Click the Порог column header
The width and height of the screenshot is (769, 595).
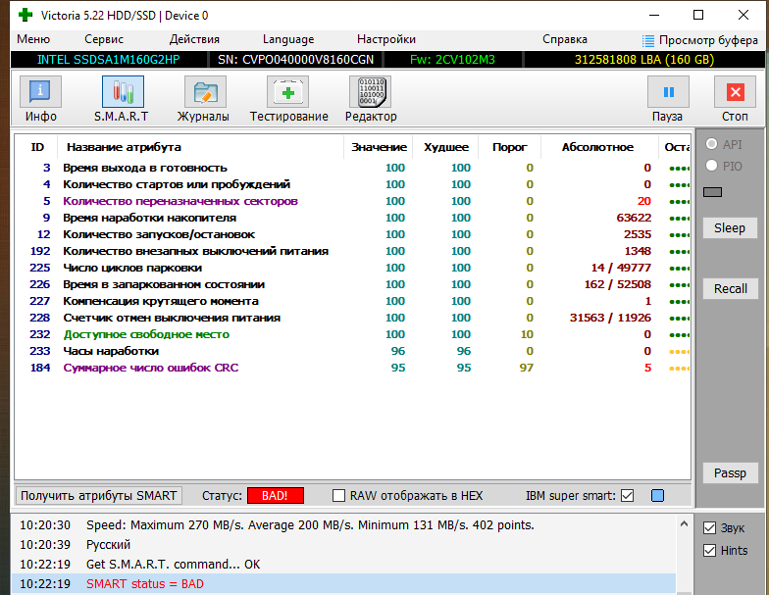[x=510, y=147]
